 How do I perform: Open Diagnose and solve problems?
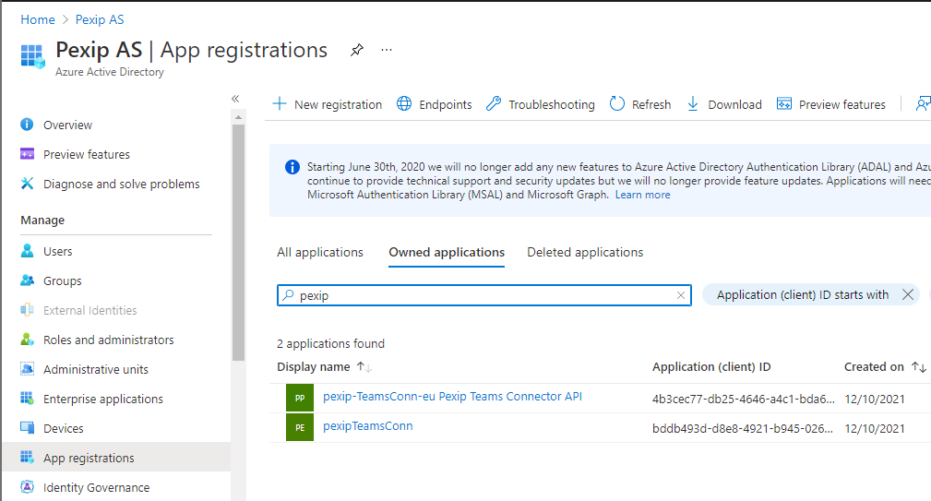[122, 184]
